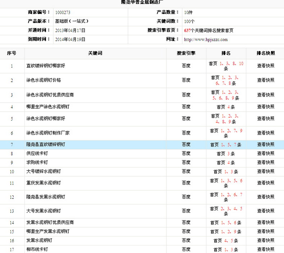Image resolution: width=284 pixels, height=253 pixels.
Task: Open 查看快照 for 大号镀锌水泥钢钉
Action: pyautogui.click(x=266, y=171)
